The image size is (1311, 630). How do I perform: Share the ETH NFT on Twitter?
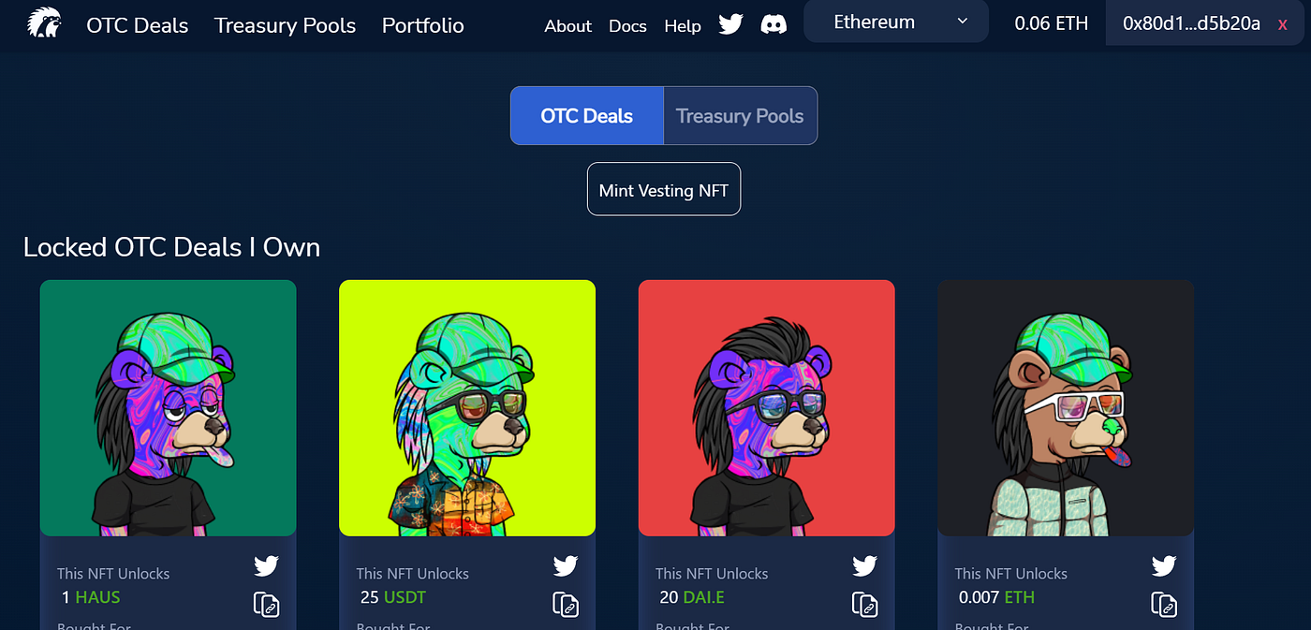[x=1164, y=565]
